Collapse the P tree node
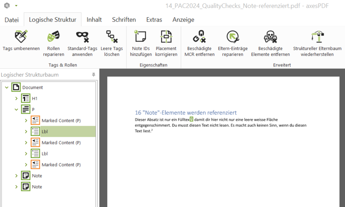This screenshot has width=345, height=207. tap(16, 109)
